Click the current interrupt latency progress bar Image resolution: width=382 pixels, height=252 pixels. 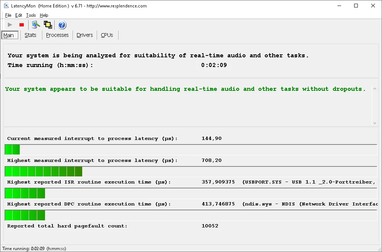[x=190, y=150]
